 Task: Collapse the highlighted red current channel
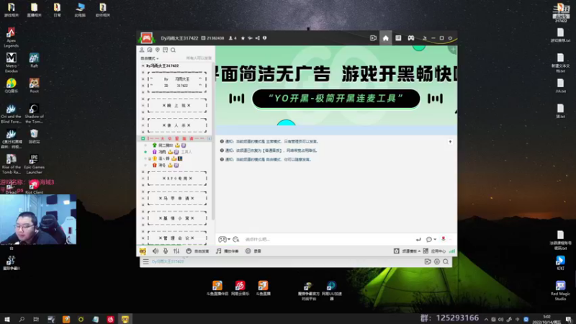click(143, 138)
